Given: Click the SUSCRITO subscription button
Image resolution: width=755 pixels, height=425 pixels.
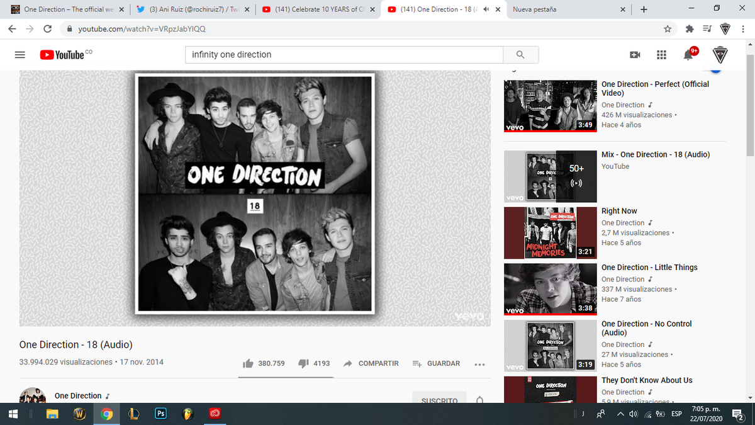Looking at the screenshot, I should (439, 400).
